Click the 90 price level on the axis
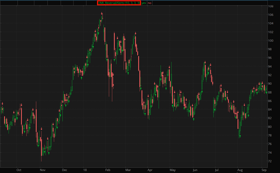Screen dimensions: 280x173 (x=271, y=84)
